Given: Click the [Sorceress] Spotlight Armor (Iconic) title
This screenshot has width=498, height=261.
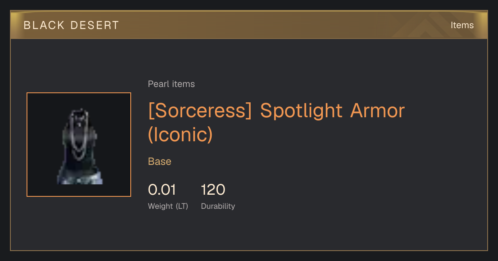Looking at the screenshot, I should 276,123.
